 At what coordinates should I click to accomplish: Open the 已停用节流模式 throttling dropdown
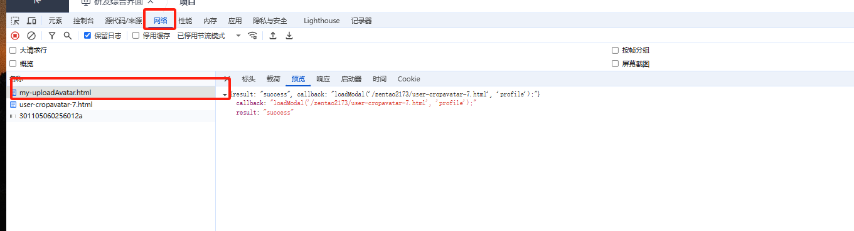[x=209, y=36]
